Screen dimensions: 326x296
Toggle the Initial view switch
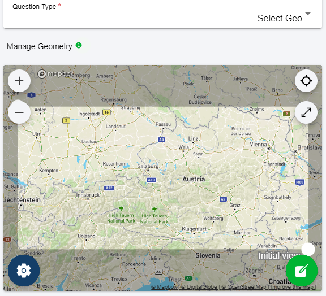(x=308, y=249)
